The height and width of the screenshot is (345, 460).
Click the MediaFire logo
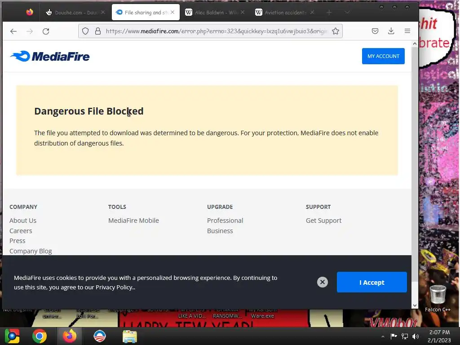pyautogui.click(x=50, y=56)
